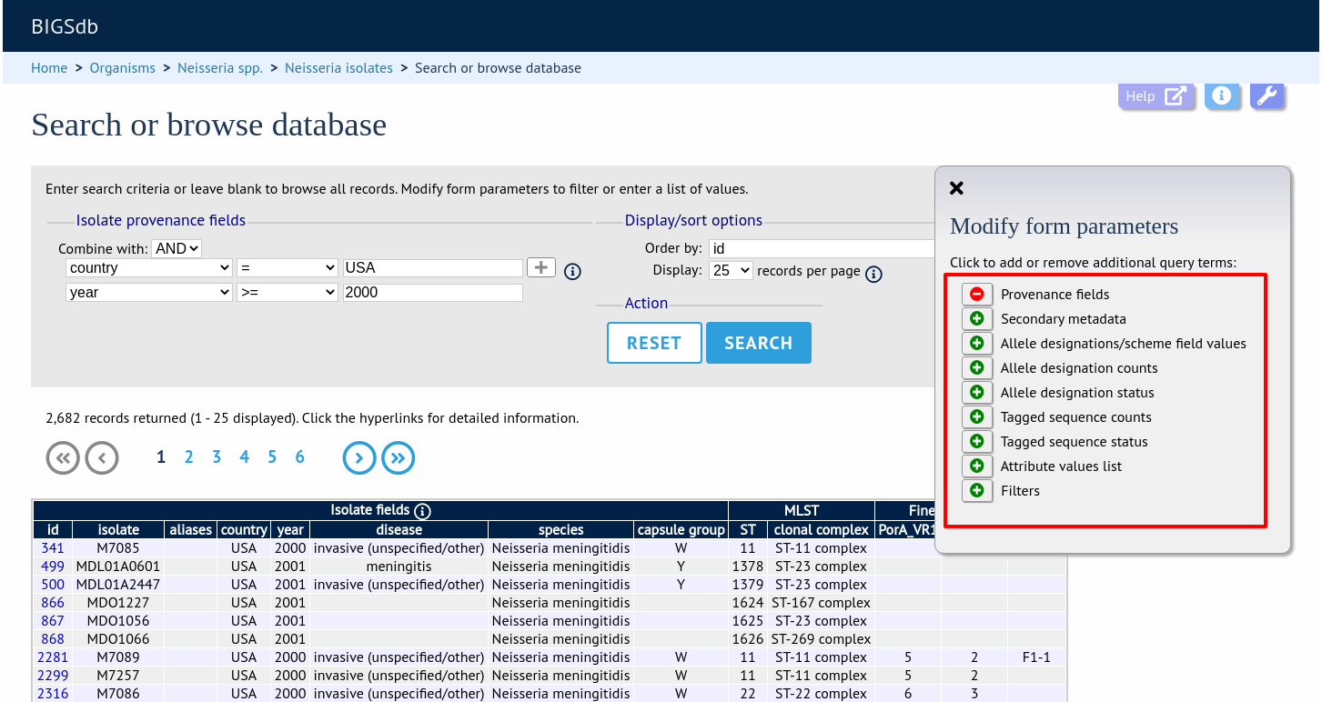Open isolate record id 341
Screen dimensions: 1322x702
pyautogui.click(x=53, y=547)
